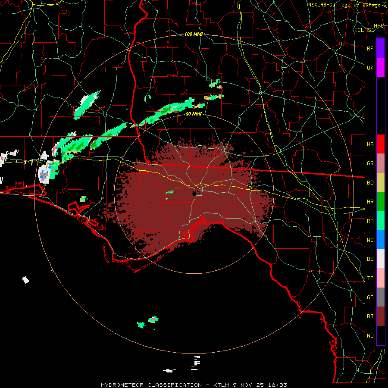Image resolution: width=388 pixels, height=388 pixels.
Task: Click the 'IC' legend label
Action: (370, 278)
